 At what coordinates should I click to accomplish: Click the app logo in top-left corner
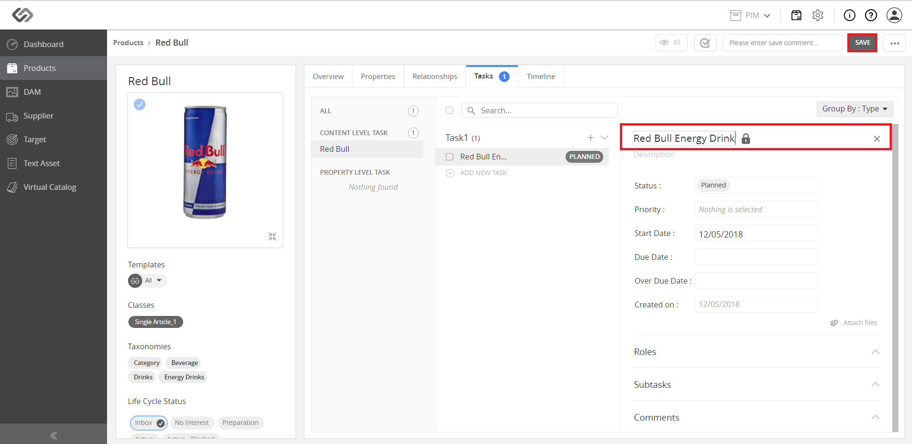pos(22,15)
